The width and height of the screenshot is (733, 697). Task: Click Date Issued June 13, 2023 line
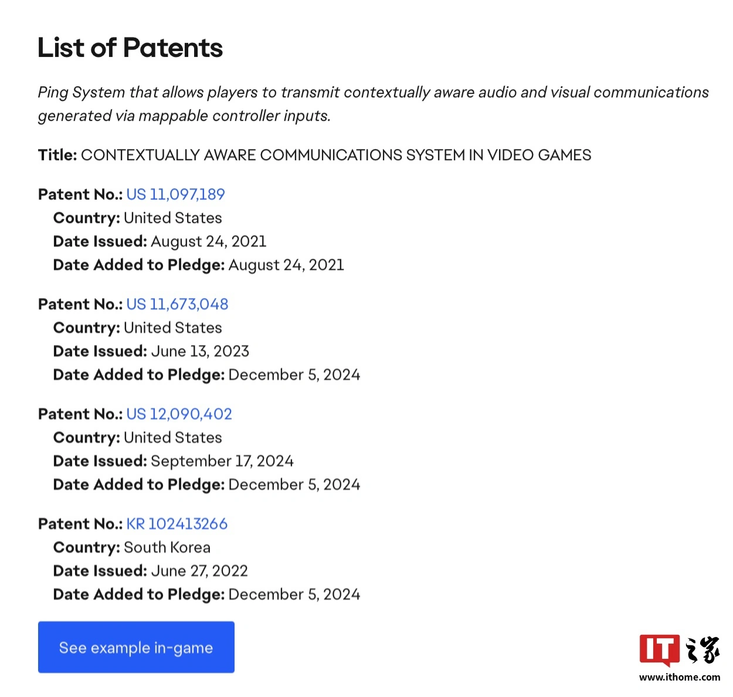tap(151, 351)
